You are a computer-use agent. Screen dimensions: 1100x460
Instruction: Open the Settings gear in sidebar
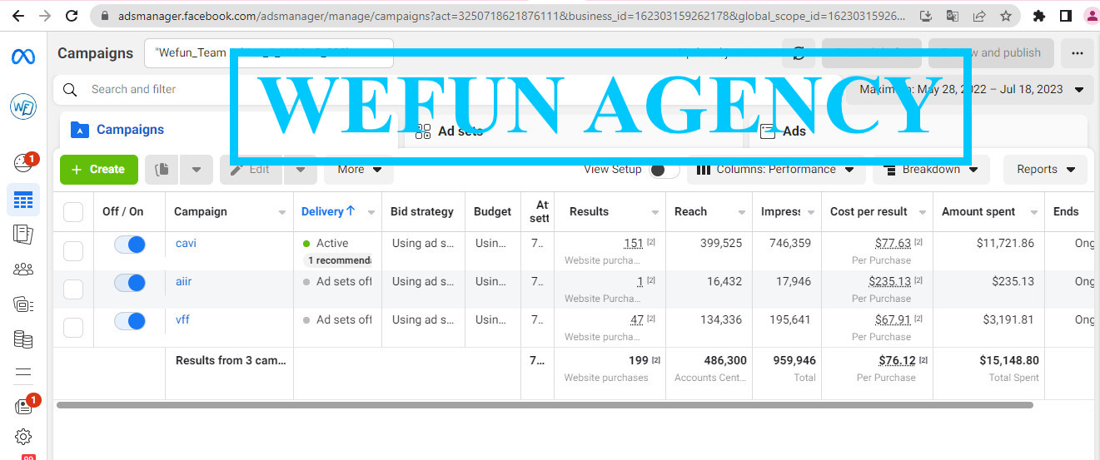[x=23, y=437]
